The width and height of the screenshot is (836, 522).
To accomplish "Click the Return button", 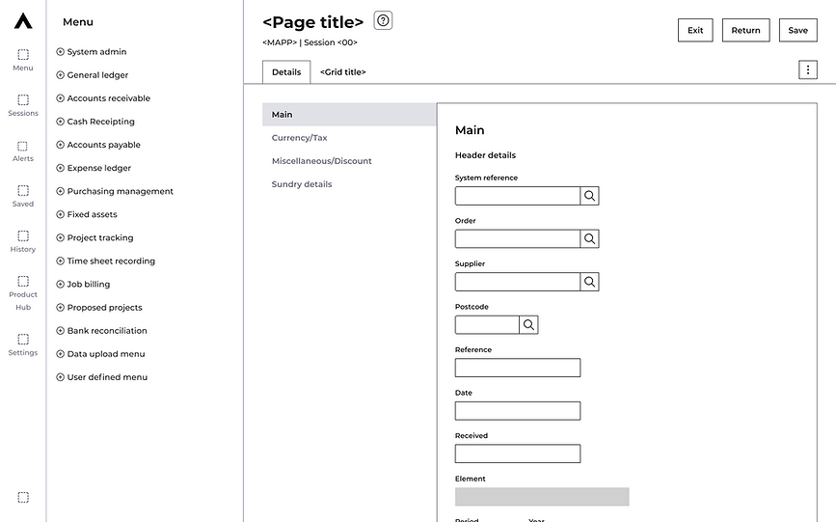I will pyautogui.click(x=746, y=31).
